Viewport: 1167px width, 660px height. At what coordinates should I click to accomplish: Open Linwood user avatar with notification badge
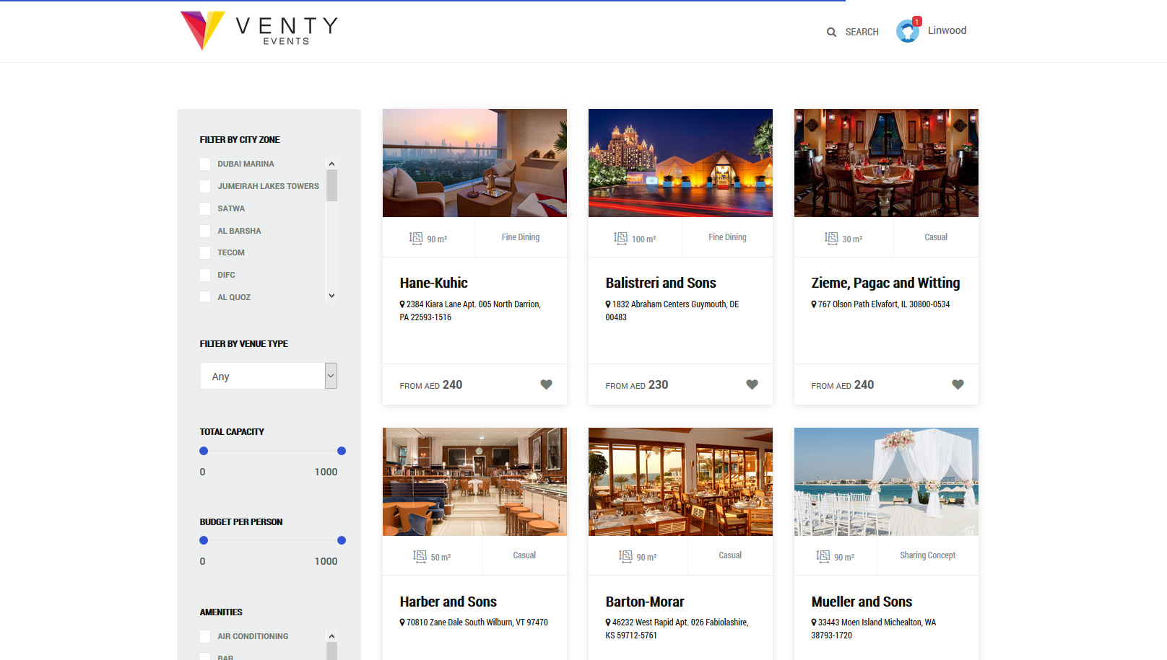[x=908, y=31]
